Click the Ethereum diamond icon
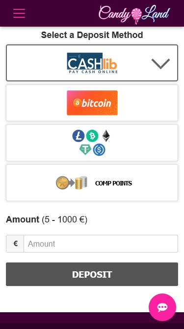 [106, 136]
